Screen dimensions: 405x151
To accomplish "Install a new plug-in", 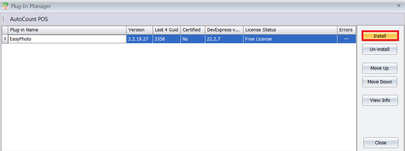I will point(380,36).
